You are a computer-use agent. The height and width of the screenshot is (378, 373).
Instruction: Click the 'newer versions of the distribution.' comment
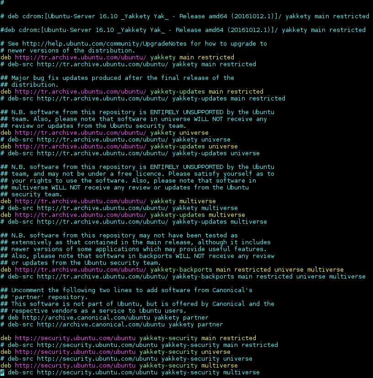pos(68,51)
